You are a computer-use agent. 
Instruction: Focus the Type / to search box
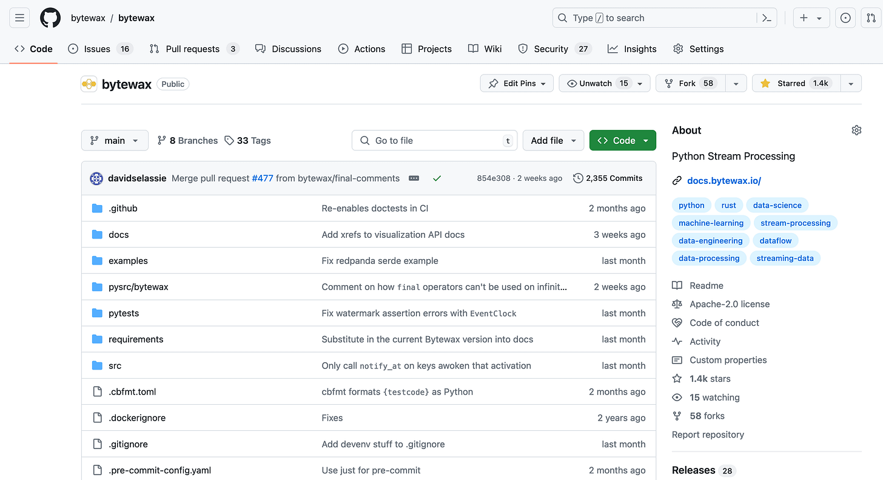pyautogui.click(x=655, y=18)
